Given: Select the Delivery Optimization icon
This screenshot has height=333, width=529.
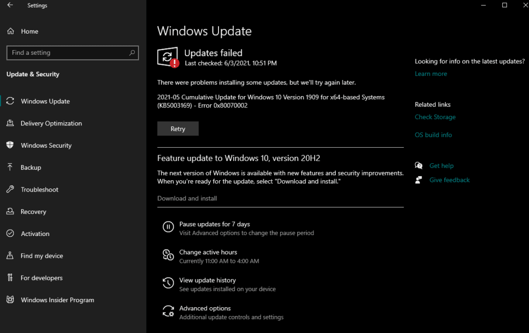Looking at the screenshot, I should coord(10,123).
